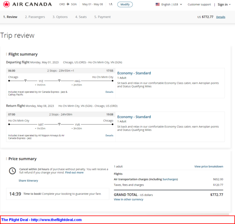Click the clock icon in Price summary

click(12, 171)
